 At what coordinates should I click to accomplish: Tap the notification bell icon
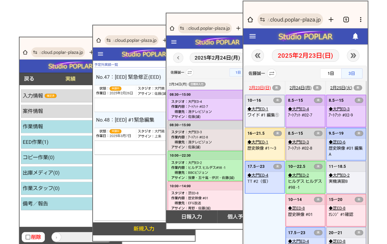(x=355, y=36)
